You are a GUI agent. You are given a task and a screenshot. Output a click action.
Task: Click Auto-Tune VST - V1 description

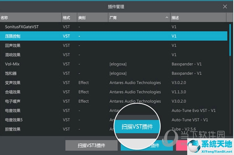pos(190,120)
